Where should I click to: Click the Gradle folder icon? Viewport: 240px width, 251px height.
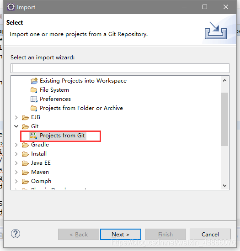click(x=25, y=145)
